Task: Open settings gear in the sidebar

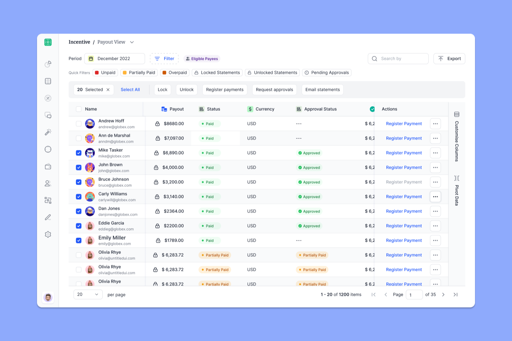Action: [x=48, y=234]
